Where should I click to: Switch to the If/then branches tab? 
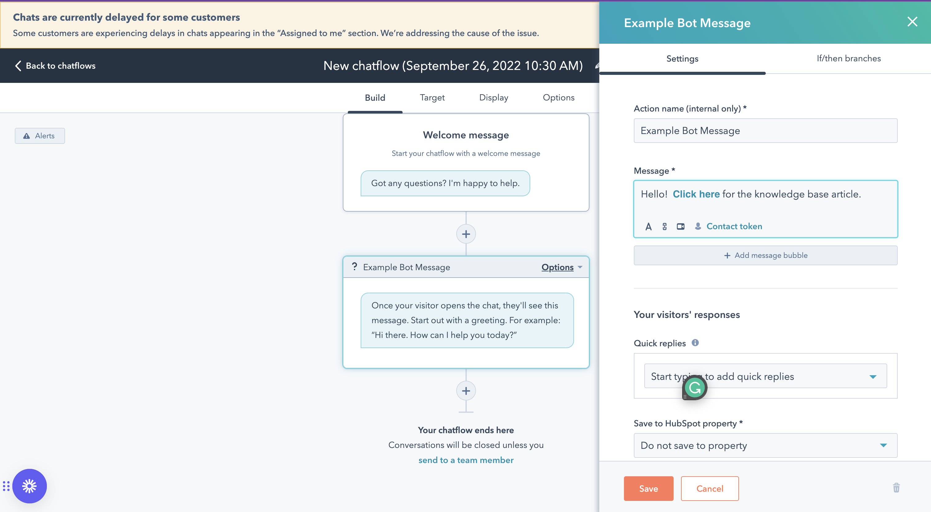pyautogui.click(x=849, y=58)
